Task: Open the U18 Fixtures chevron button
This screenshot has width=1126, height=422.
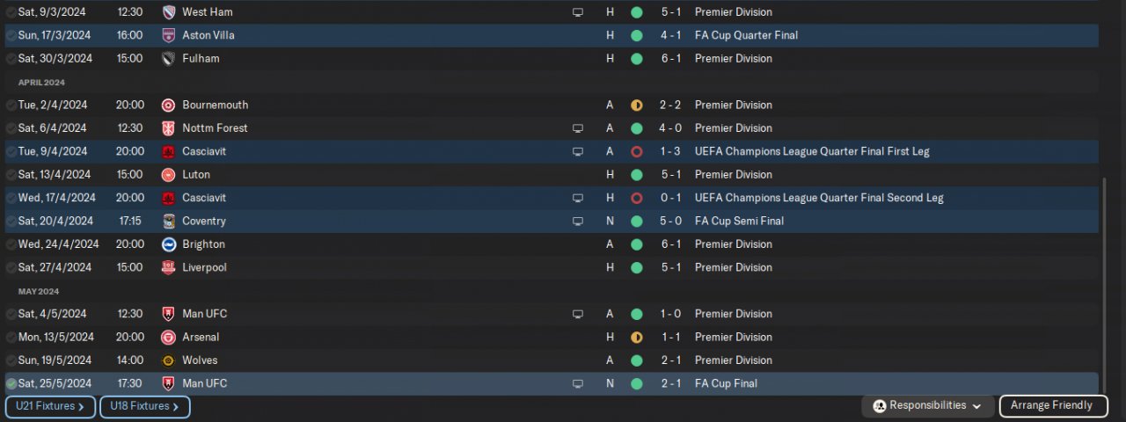Action: 145,406
